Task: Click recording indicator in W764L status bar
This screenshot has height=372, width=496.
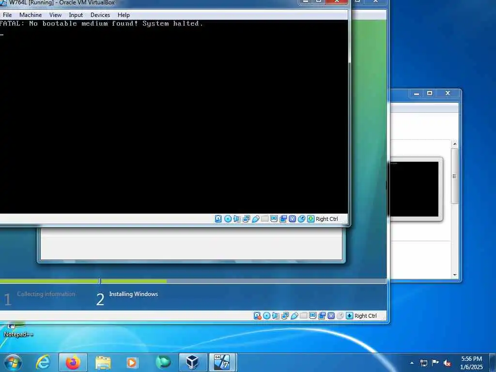Action: 283,219
